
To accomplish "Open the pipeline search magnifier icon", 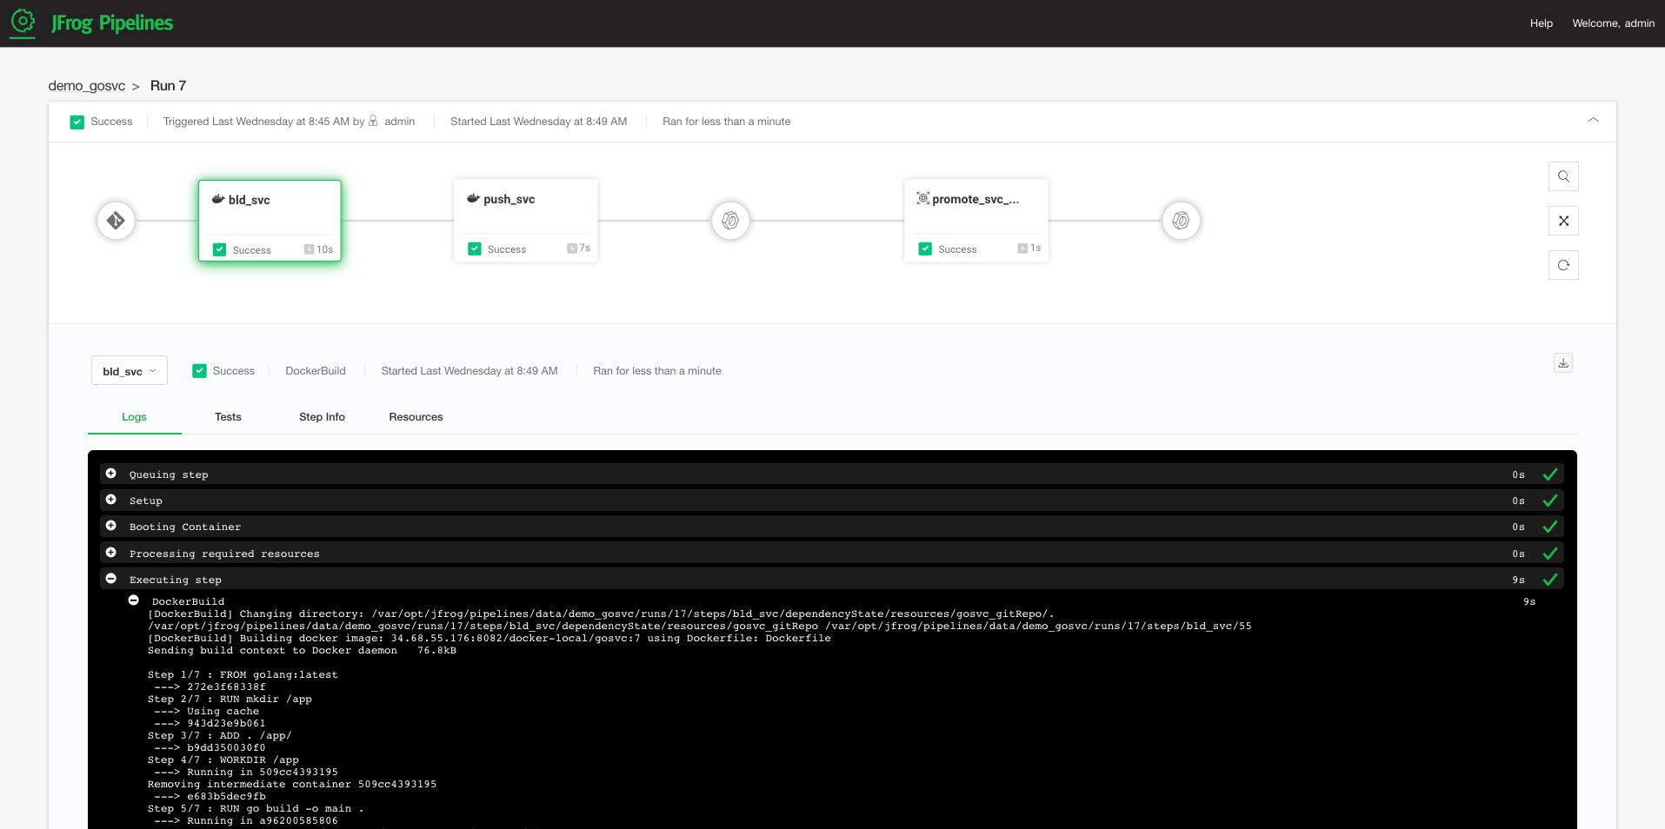I will [1563, 176].
